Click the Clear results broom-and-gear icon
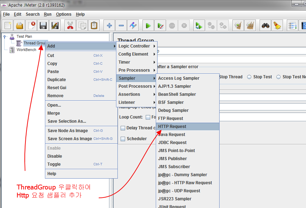Screen dimensions: 306x208 coord(238,26)
